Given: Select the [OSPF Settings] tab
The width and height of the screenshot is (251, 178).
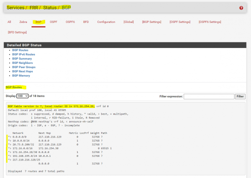Looking at the screenshot, I should tap(180, 22).
